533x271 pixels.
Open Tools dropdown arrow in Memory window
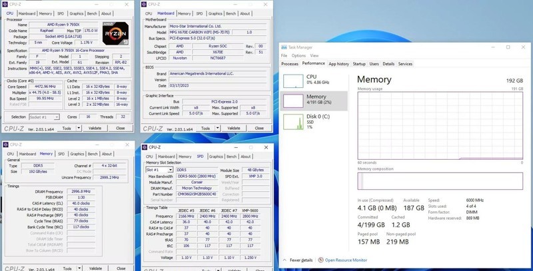click(x=79, y=268)
